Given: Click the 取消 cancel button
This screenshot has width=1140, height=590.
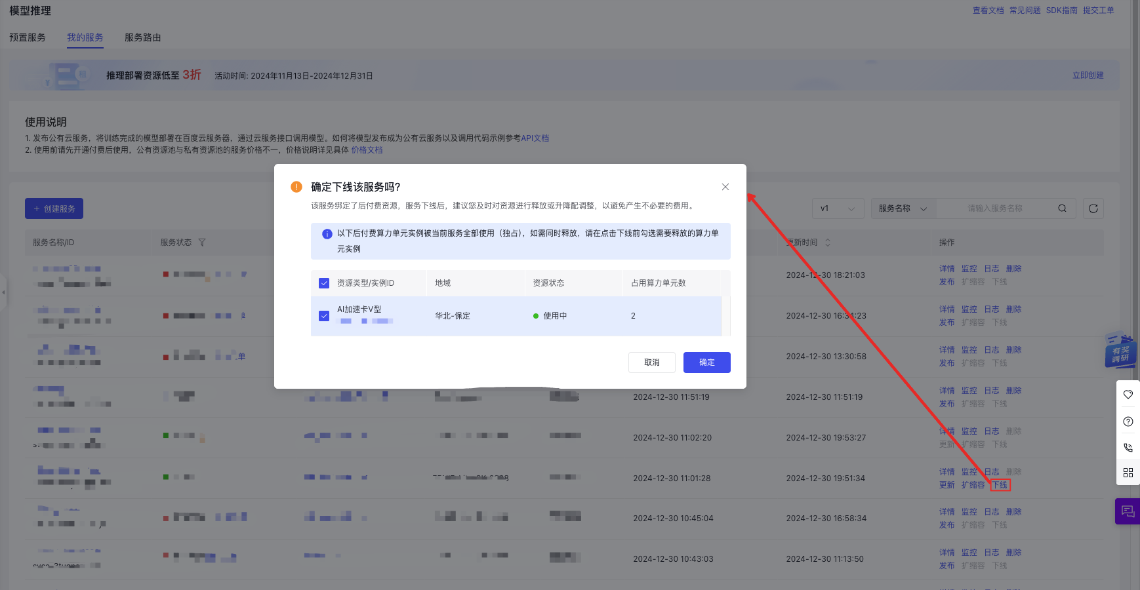Looking at the screenshot, I should pos(652,363).
